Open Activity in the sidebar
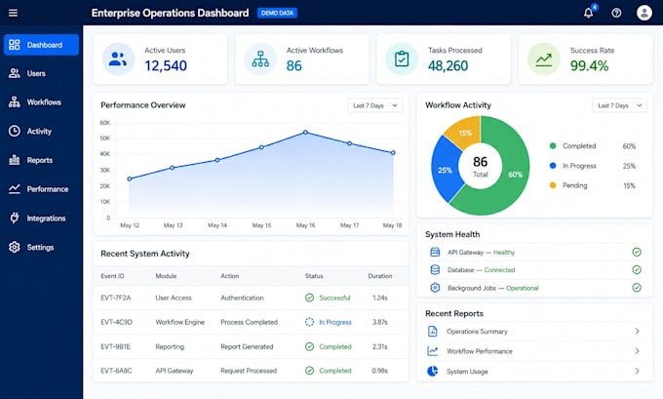 click(41, 131)
